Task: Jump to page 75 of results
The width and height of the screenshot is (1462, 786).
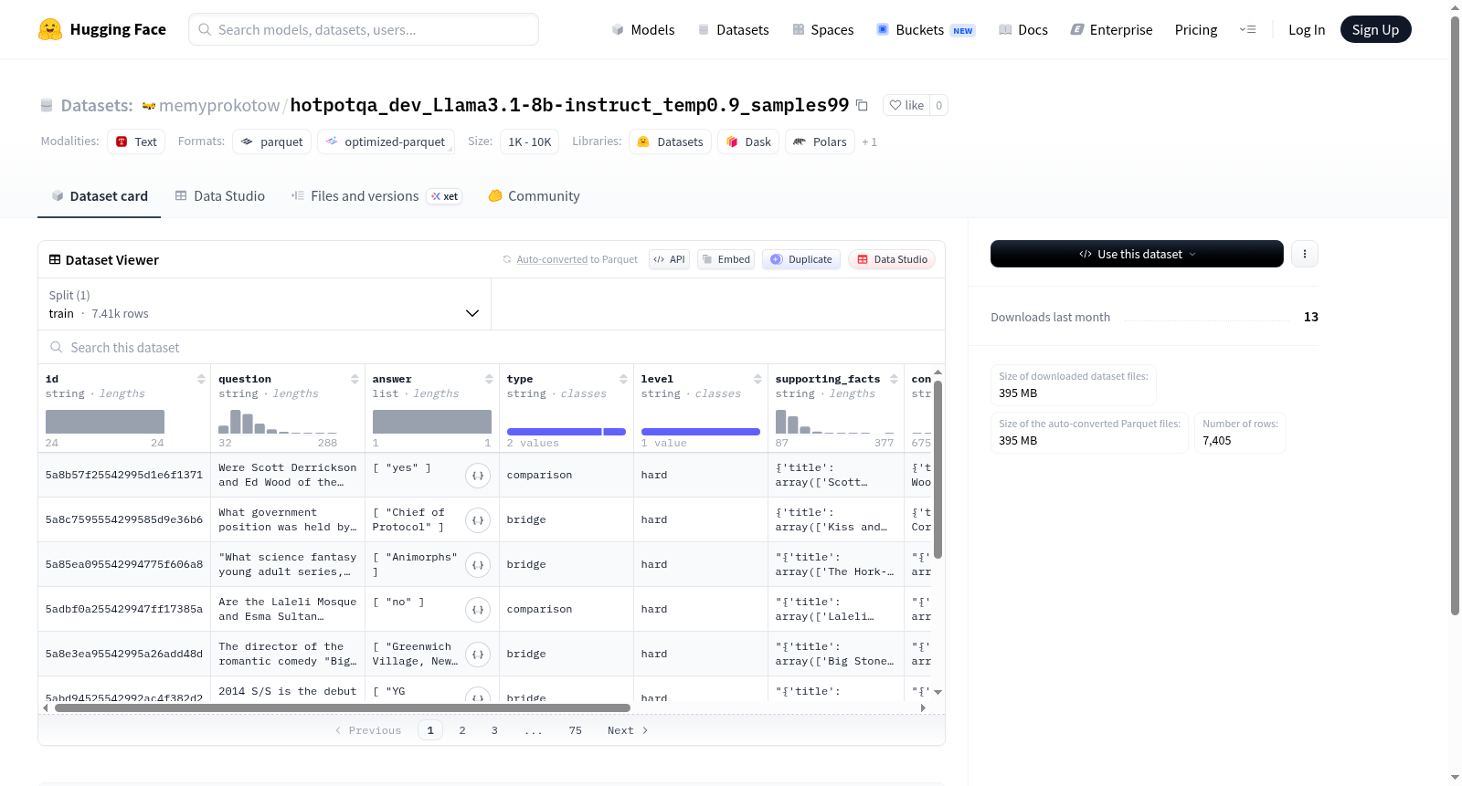Action: (576, 730)
